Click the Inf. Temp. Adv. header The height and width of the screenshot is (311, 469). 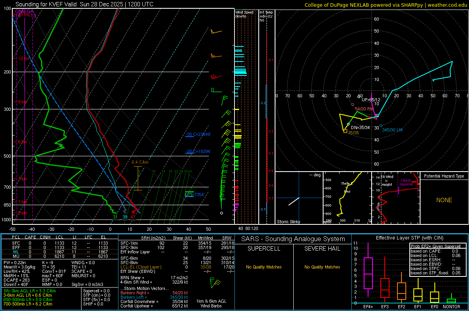tap(266, 16)
